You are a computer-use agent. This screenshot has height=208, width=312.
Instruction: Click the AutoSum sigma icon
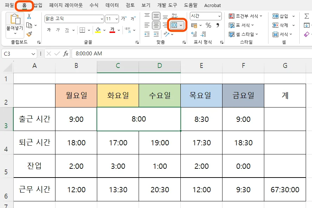(x=307, y=16)
